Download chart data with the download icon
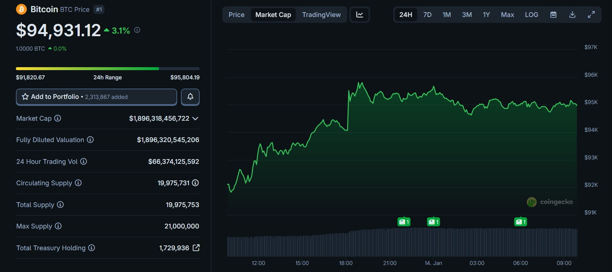 coord(572,15)
